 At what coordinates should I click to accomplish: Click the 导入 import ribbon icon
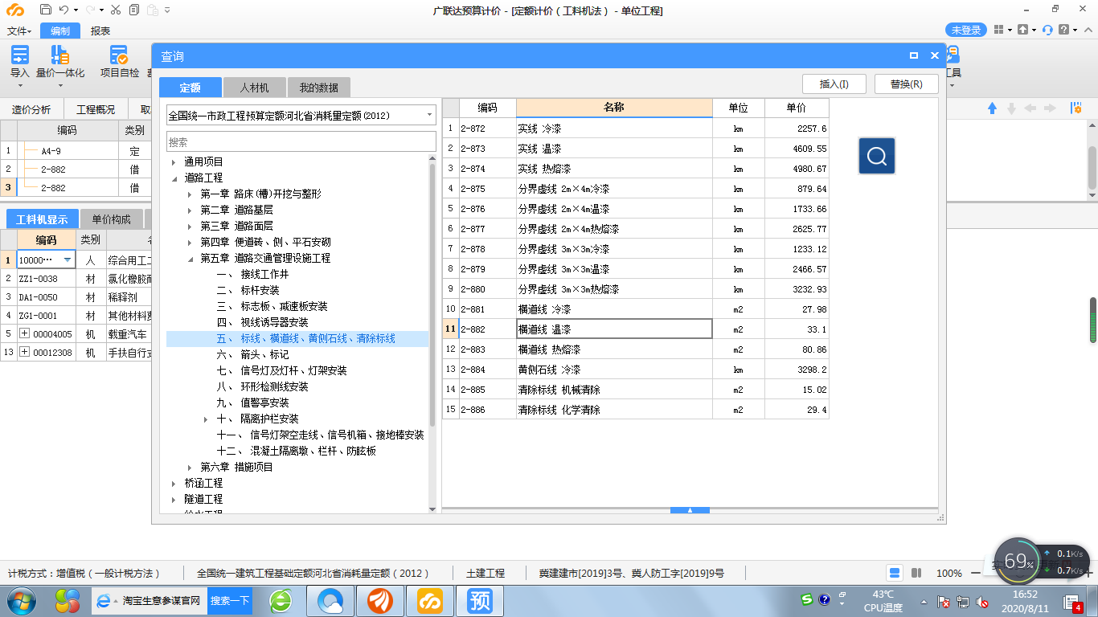pos(20,55)
